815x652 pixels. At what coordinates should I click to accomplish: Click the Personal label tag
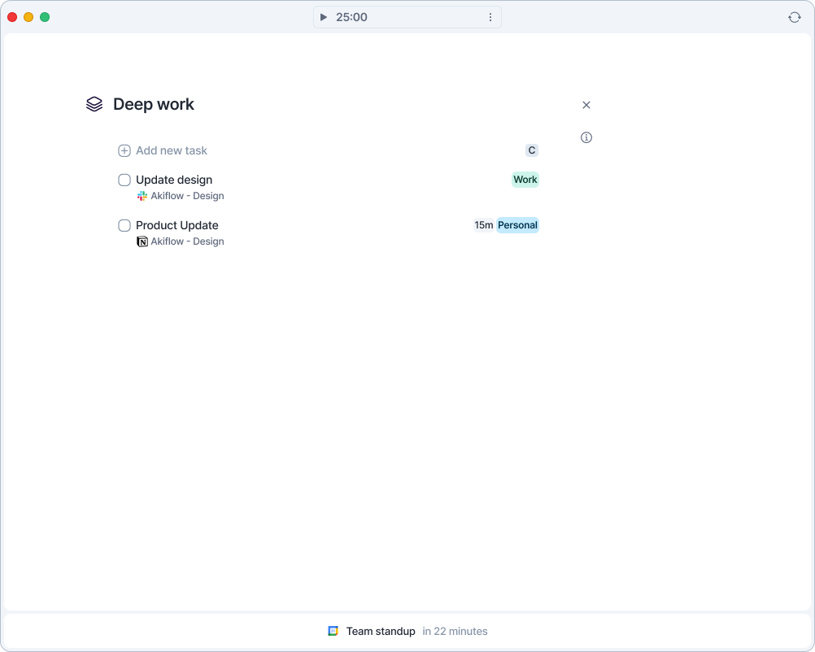(517, 225)
